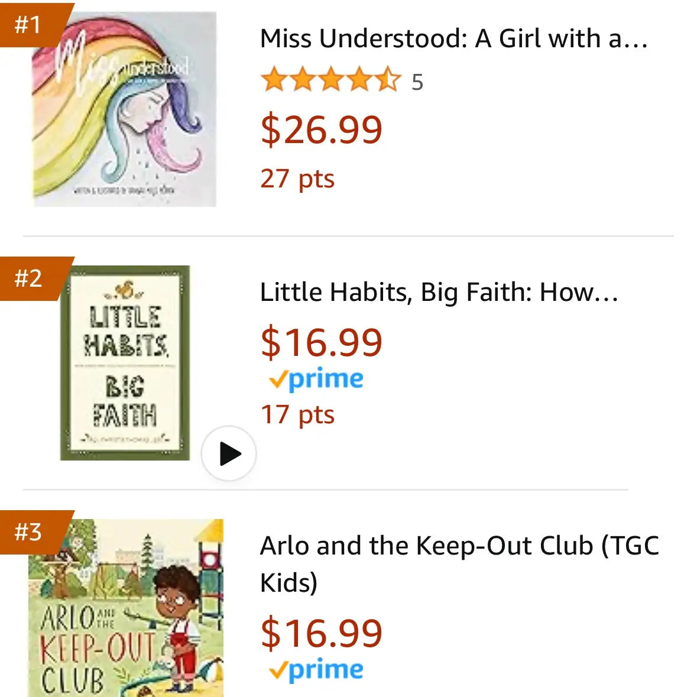Open the Arlo Keep-Out Club cover
Screen dimensions: 697x697
pyautogui.click(x=126, y=608)
